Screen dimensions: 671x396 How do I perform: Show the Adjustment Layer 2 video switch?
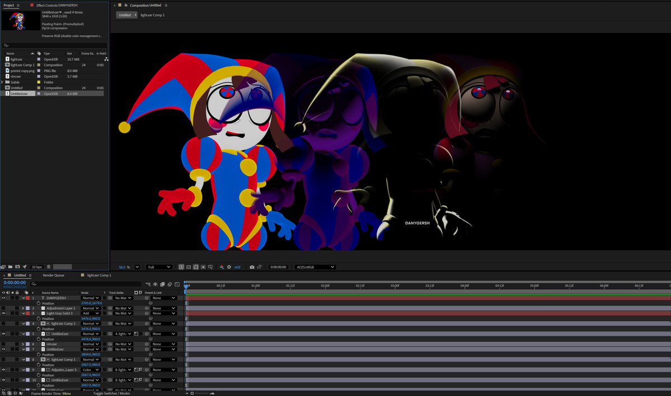[3, 308]
